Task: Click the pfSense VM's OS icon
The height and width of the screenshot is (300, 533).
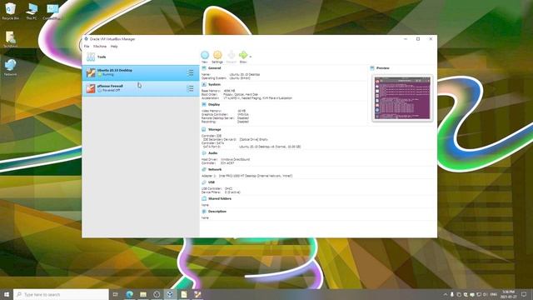Action: 91,88
